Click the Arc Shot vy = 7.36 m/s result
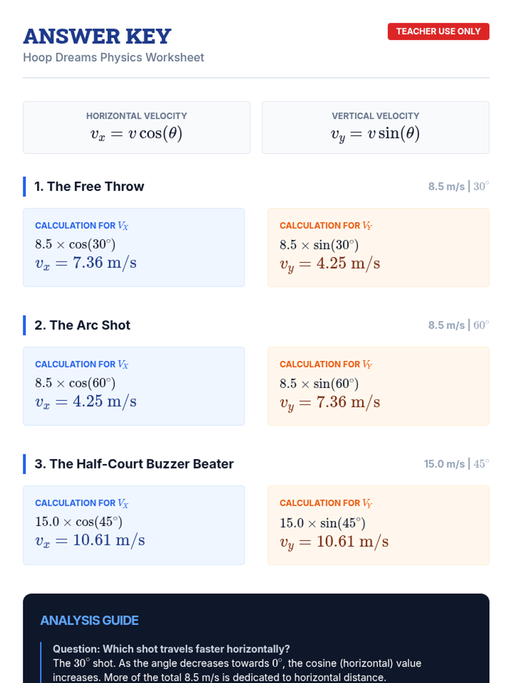 (329, 403)
